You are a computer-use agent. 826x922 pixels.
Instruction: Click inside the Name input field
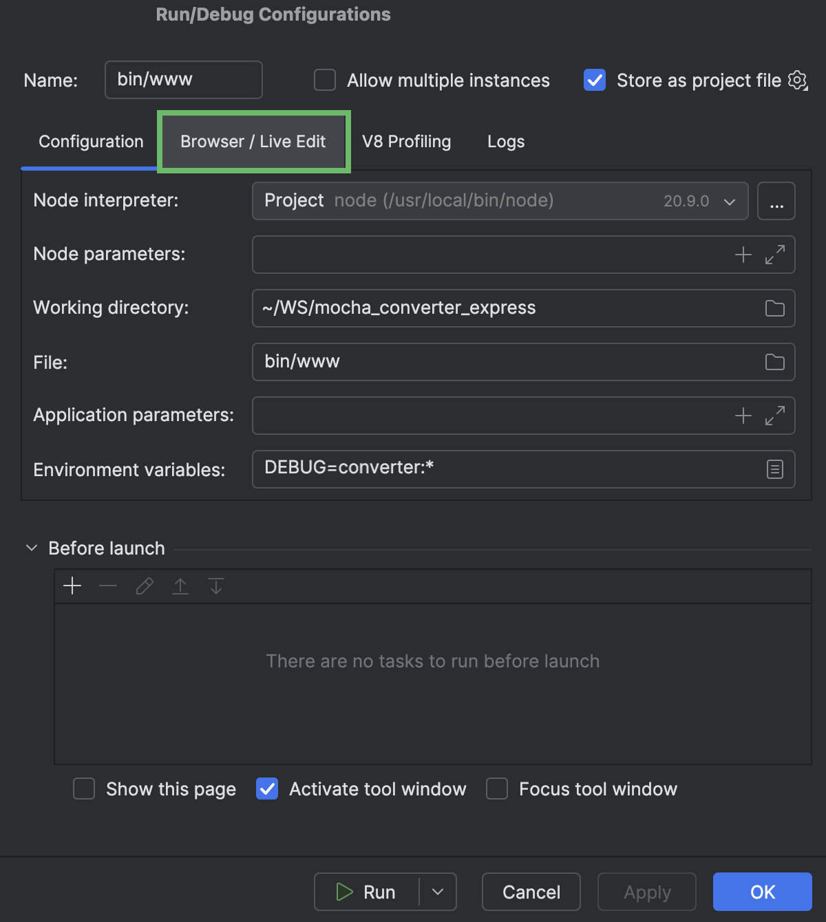(183, 80)
